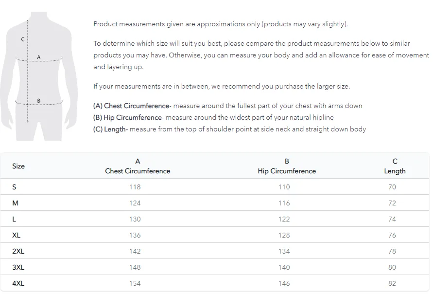Viewport: 433px width, 295px height.
Task: Click the 76 length value for XL
Action: tap(392, 235)
